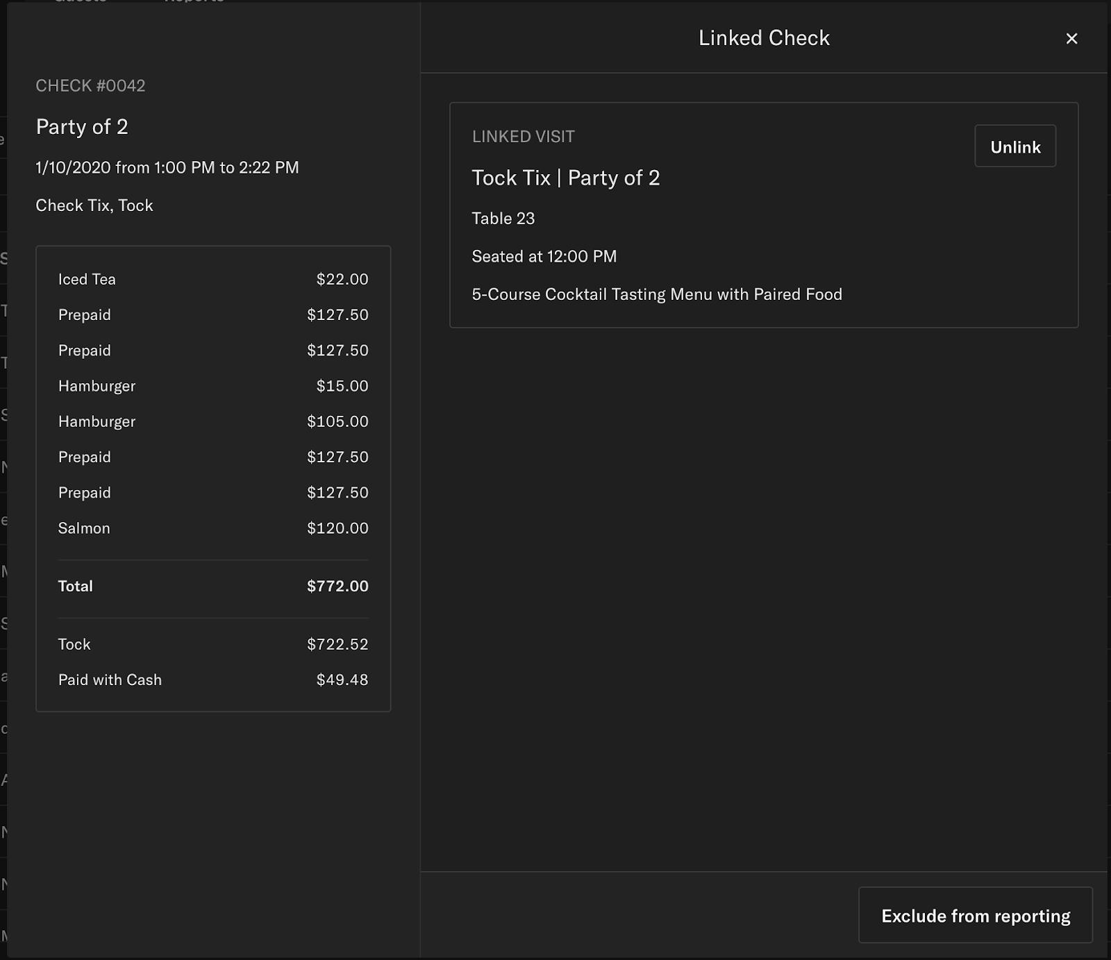Click Table 23 in linked visit
Screen dimensions: 1111x960
click(x=503, y=218)
